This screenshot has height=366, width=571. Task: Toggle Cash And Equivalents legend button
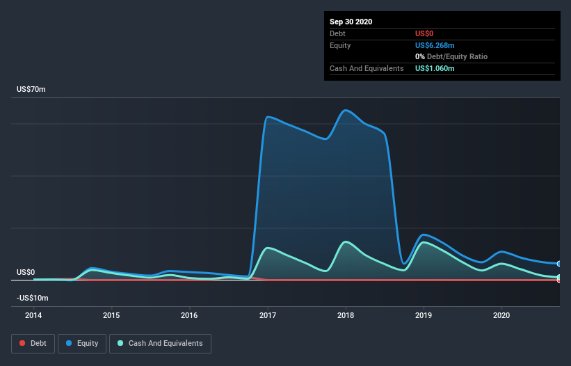[x=160, y=344]
